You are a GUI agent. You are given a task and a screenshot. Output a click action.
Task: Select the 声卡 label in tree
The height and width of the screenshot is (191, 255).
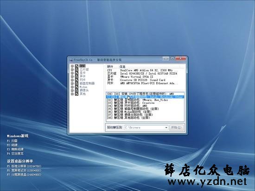[x=83, y=76]
